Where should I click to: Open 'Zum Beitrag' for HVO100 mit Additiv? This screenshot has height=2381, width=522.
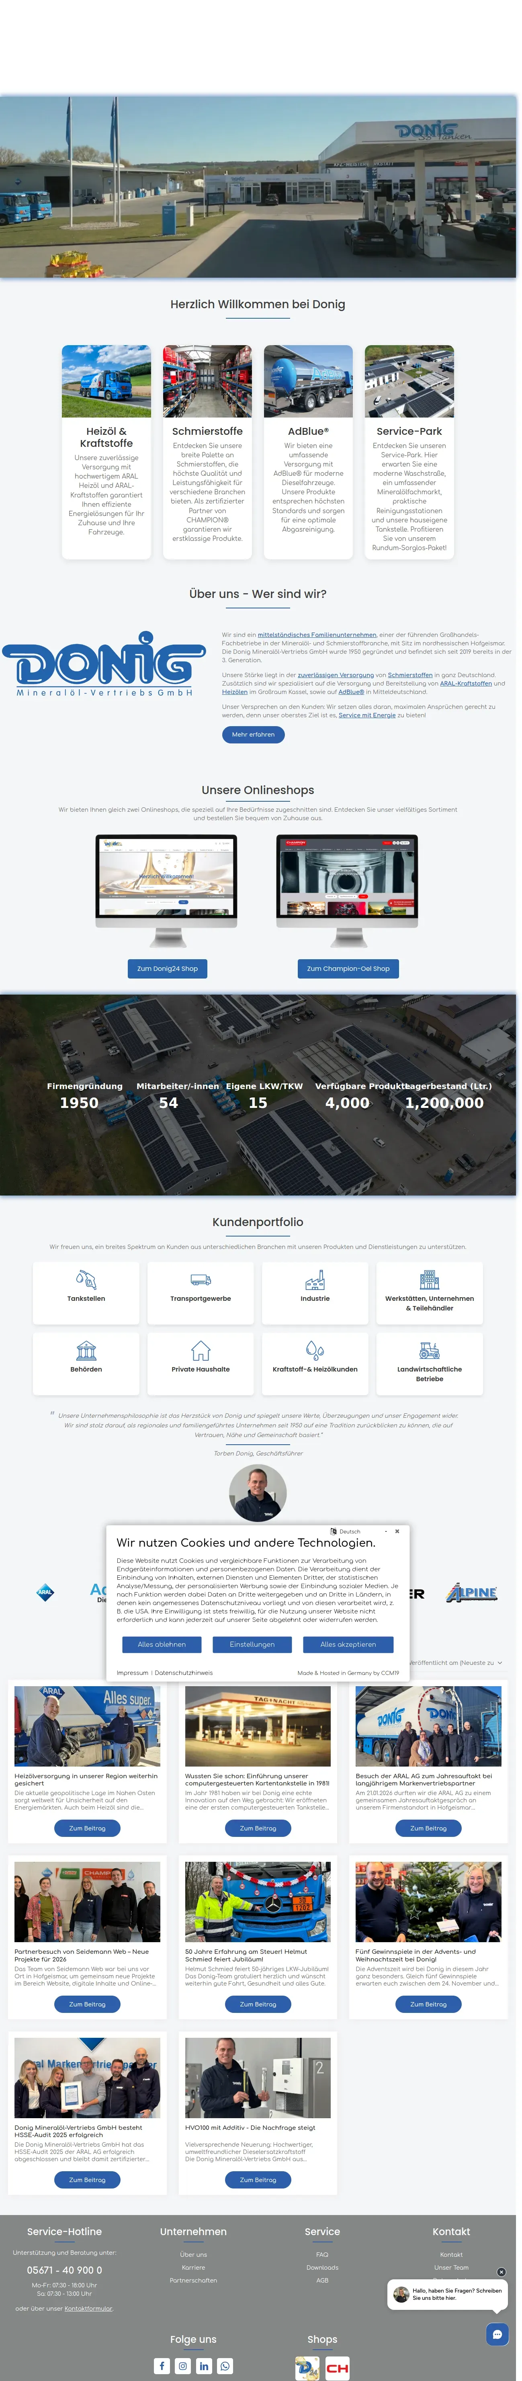pos(258,2180)
